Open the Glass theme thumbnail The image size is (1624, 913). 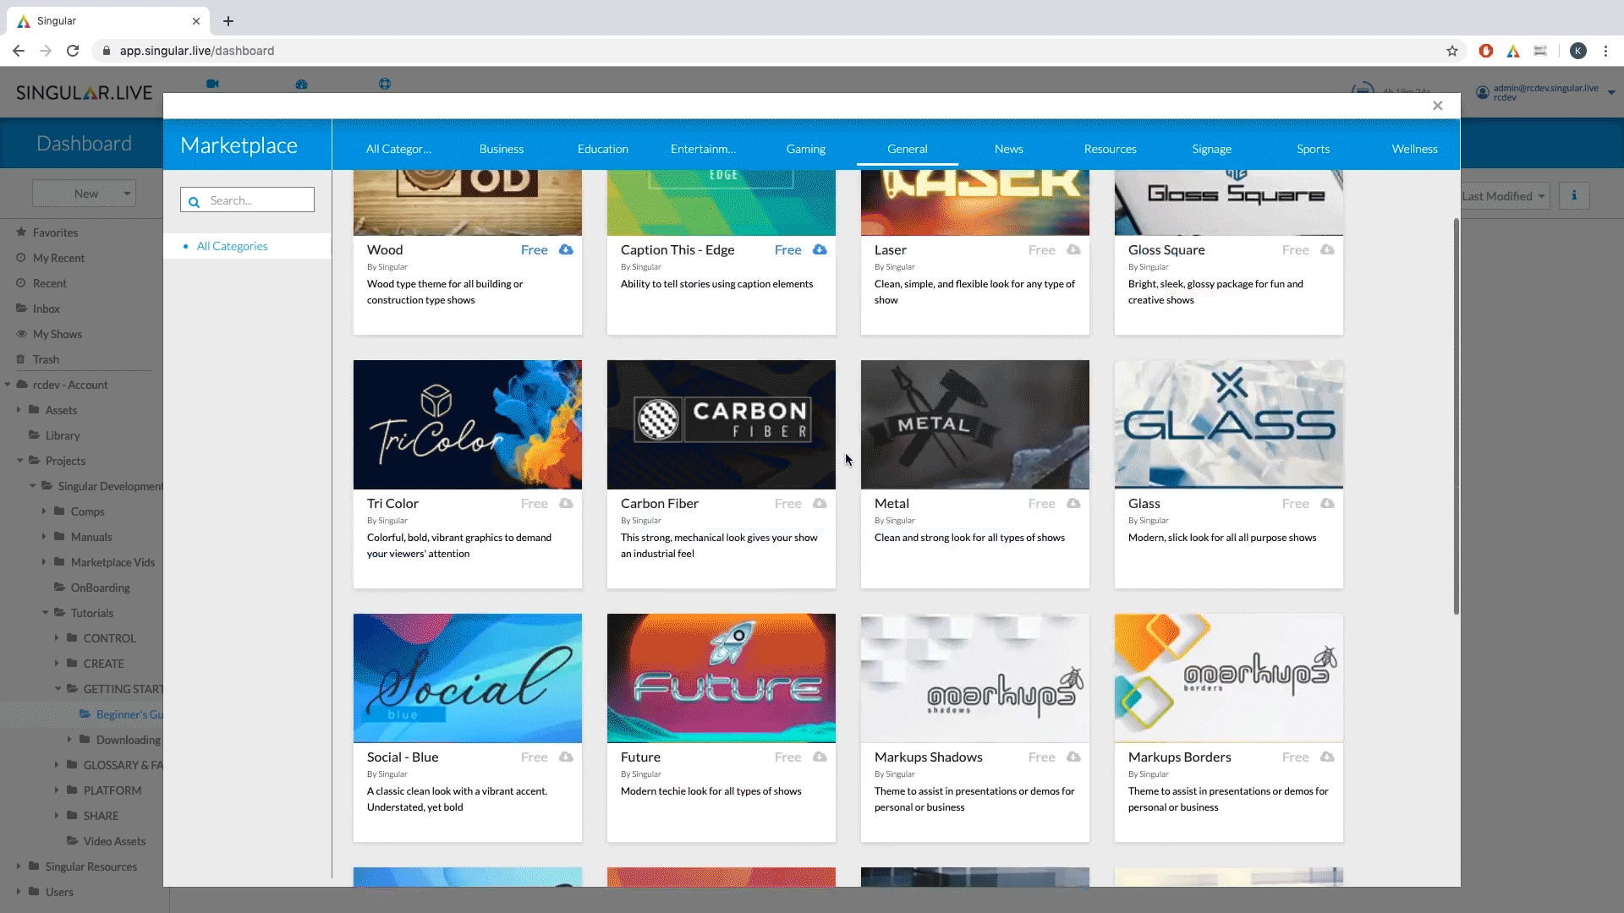point(1229,424)
